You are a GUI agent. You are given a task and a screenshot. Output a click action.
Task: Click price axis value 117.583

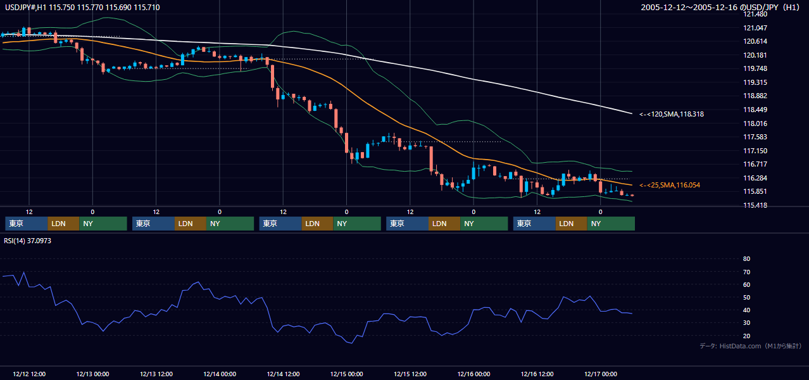[x=755, y=137]
